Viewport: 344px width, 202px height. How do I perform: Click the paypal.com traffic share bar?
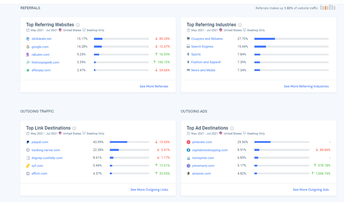coord(129,142)
